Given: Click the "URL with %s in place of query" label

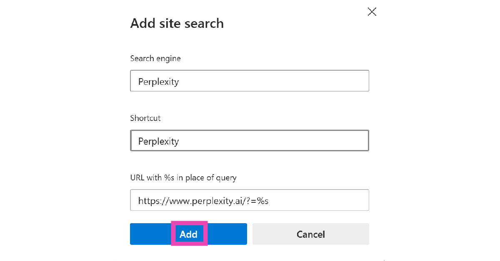Looking at the screenshot, I should pyautogui.click(x=183, y=178).
